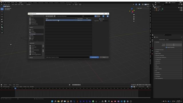This screenshot has width=183, height=103.
Task: Toggle the Overwrite checkbox in file dialog
Action: [x=100, y=19]
